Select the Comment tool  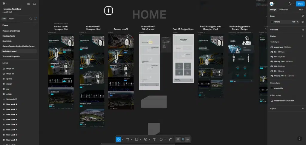pos(161,139)
